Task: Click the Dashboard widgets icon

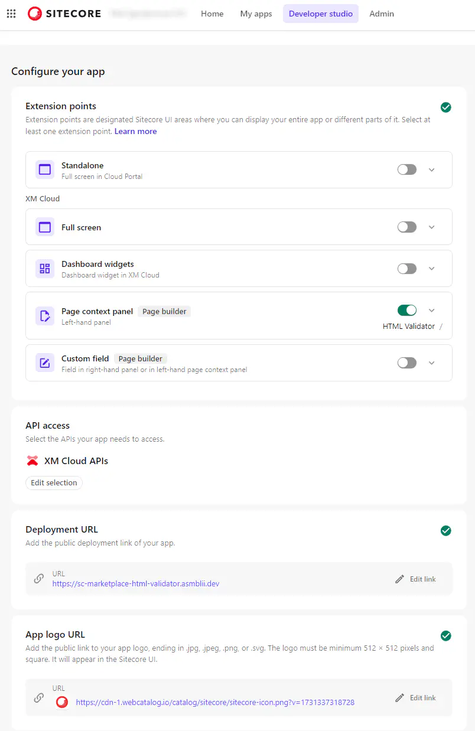Action: point(44,269)
